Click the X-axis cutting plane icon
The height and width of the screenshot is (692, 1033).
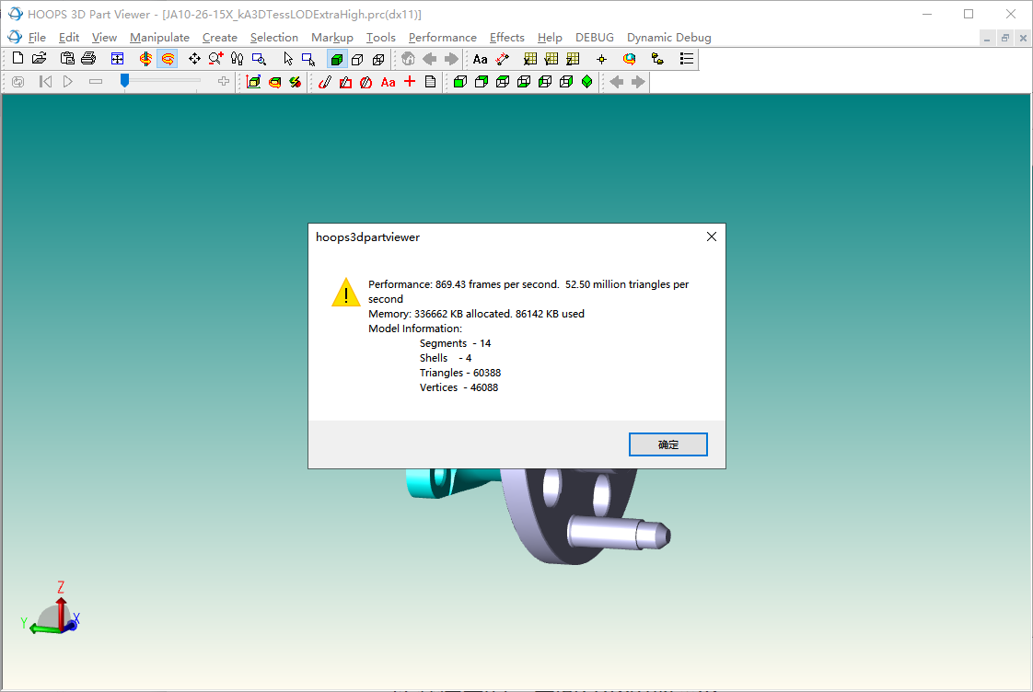pos(529,59)
